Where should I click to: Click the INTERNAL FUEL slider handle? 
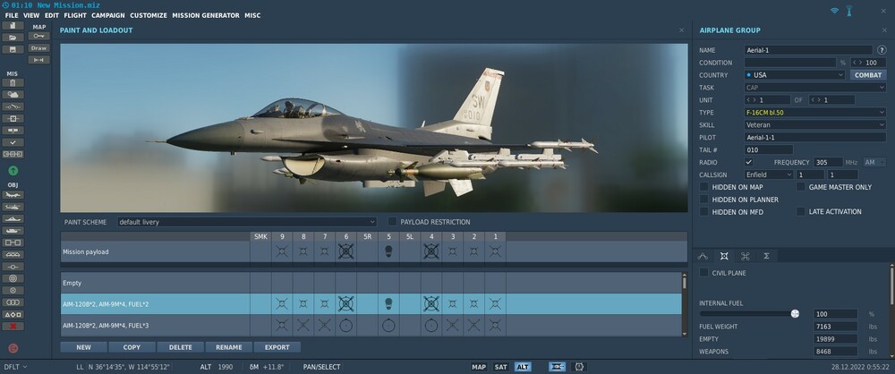click(795, 313)
